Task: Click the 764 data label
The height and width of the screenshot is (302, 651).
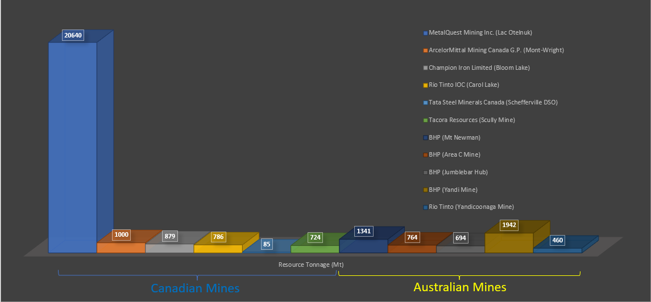Action: (413, 238)
